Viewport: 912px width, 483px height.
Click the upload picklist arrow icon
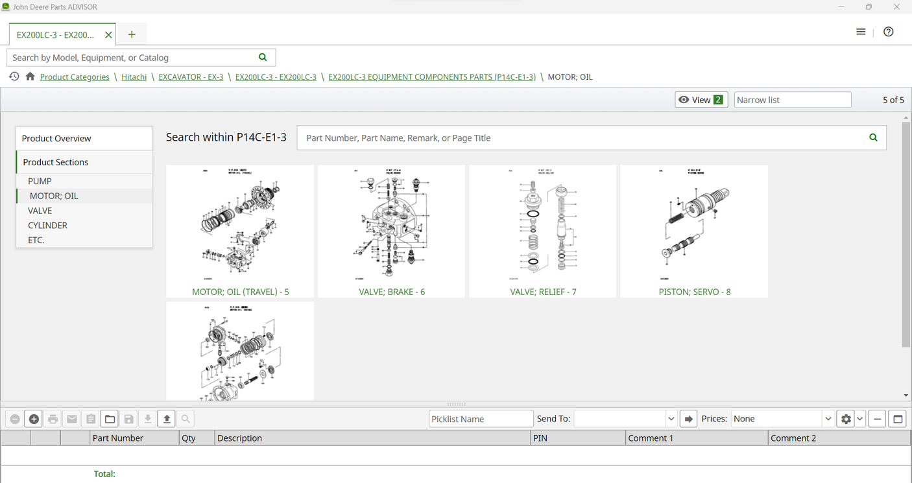click(167, 419)
